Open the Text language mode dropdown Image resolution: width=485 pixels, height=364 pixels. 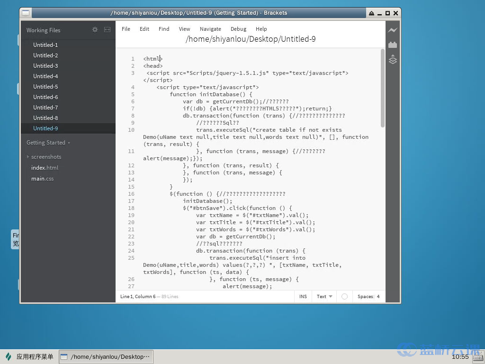(x=324, y=297)
